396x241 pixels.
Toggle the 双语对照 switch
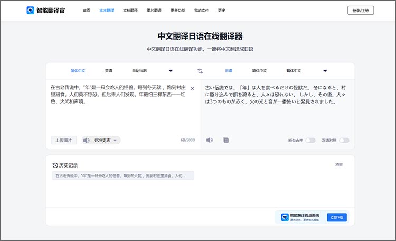[x=344, y=141]
